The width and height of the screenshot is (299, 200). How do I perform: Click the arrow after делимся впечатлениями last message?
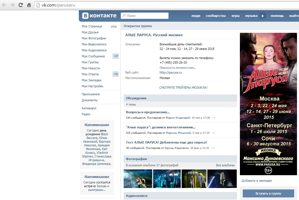pyautogui.click(x=213, y=133)
